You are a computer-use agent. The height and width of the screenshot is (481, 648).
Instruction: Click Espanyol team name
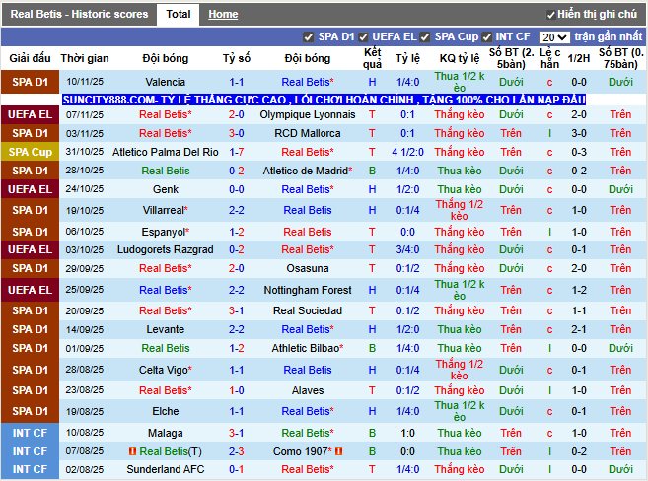pyautogui.click(x=166, y=232)
